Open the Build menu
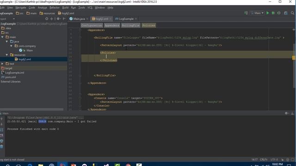Image resolution: width=296 pixels, height=166 pixels. (65, 7)
